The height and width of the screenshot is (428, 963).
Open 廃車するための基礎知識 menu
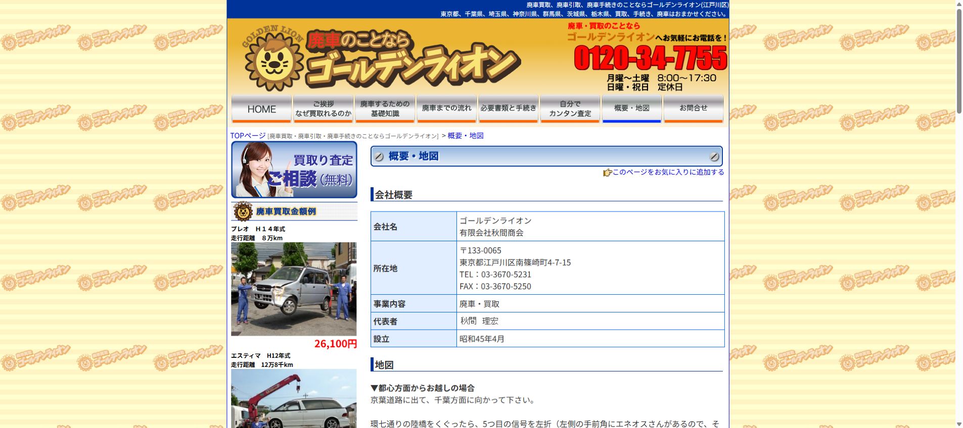pos(385,109)
